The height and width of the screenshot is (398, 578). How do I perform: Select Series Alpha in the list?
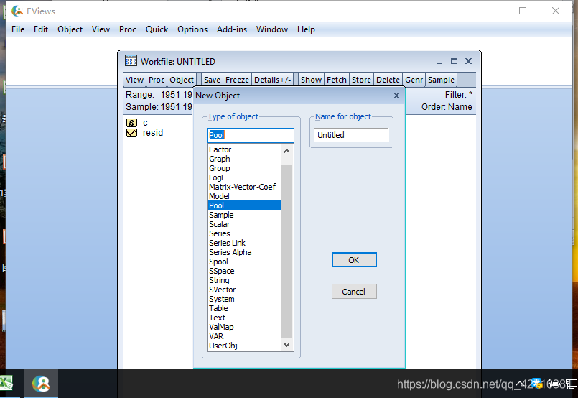coord(243,252)
